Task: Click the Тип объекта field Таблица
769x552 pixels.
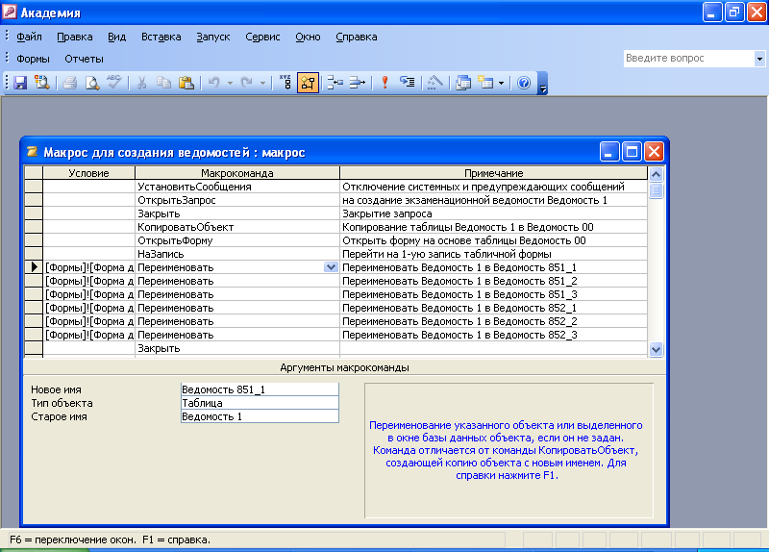Action: tap(260, 403)
